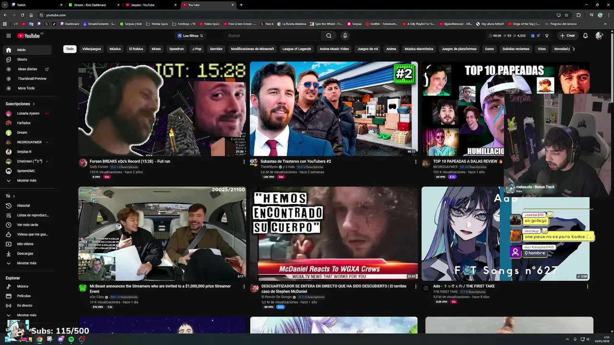Switch to the Twitch browser tab
This screenshot has width=614, height=345.
36,5
